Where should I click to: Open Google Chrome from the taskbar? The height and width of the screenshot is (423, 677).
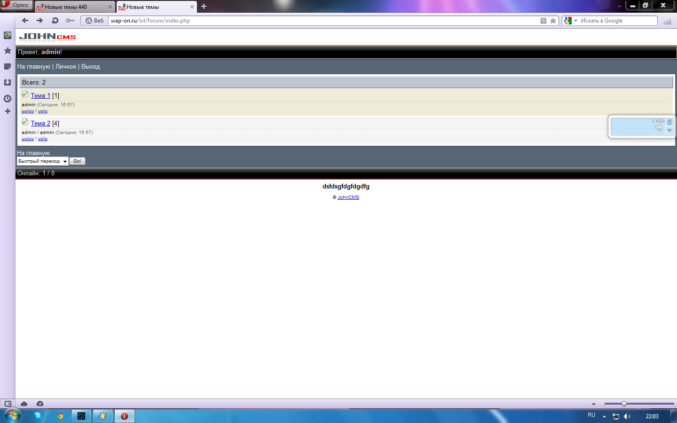click(60, 416)
